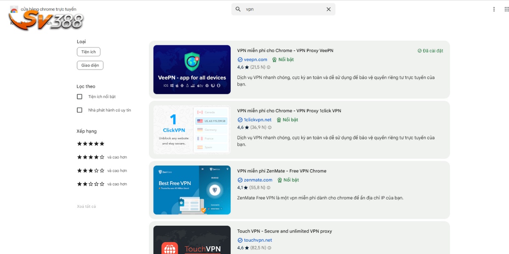Click verified badge next to 1clickvpn.net
The height and width of the screenshot is (254, 509).
coord(240,120)
